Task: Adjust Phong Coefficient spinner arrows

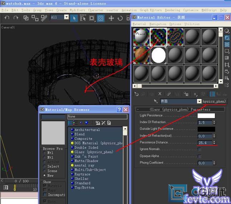Action: click(x=214, y=163)
